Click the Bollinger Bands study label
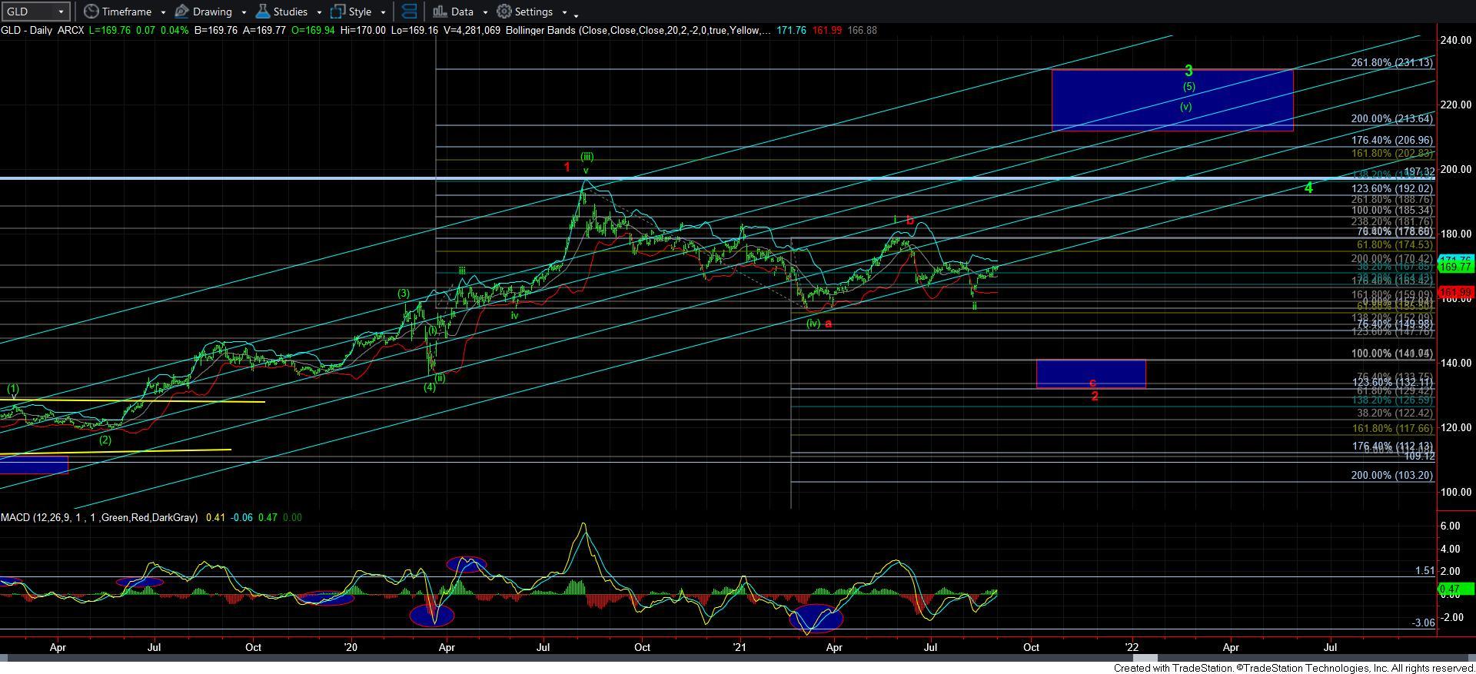Viewport: 1476px width, 674px height. pyautogui.click(x=638, y=31)
